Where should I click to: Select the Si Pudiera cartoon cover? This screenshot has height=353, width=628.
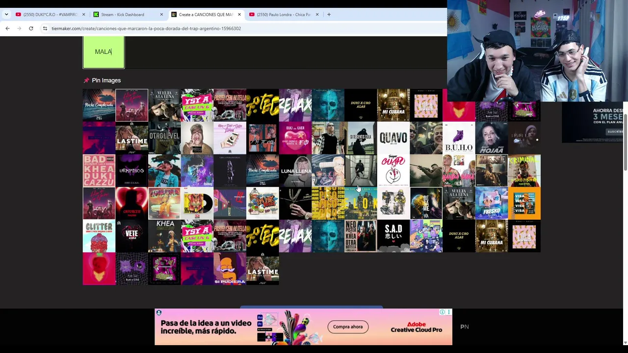(x=230, y=269)
